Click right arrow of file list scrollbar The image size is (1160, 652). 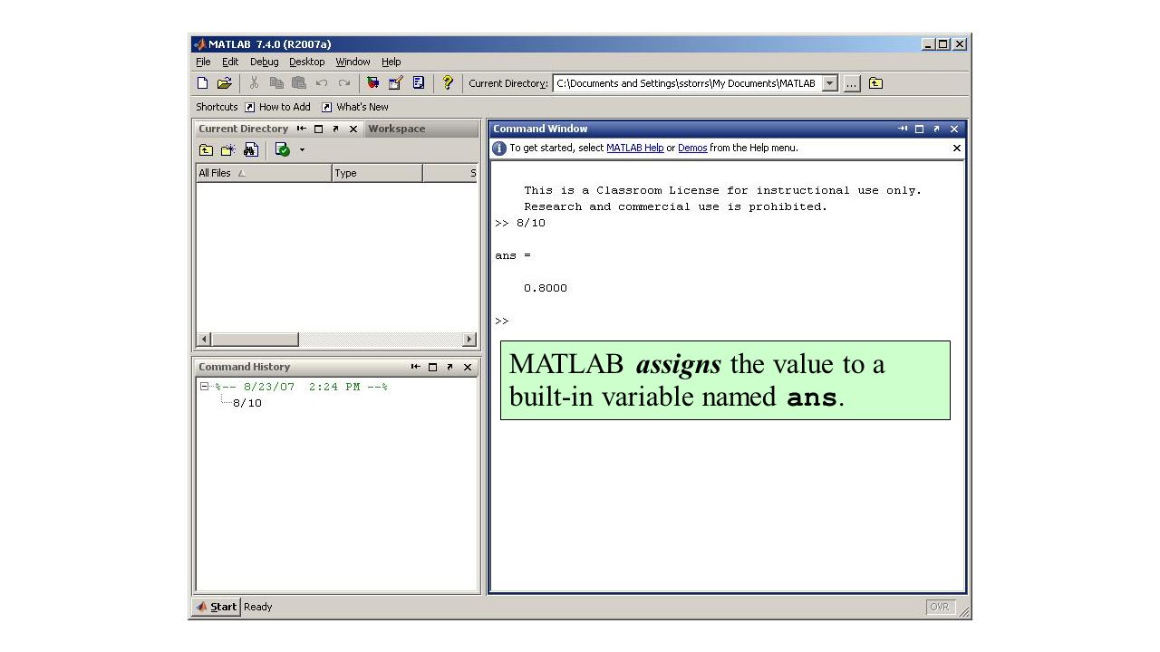click(x=469, y=340)
